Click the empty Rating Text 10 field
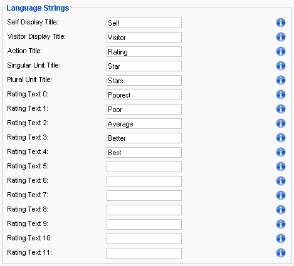294x266 pixels. click(x=144, y=238)
